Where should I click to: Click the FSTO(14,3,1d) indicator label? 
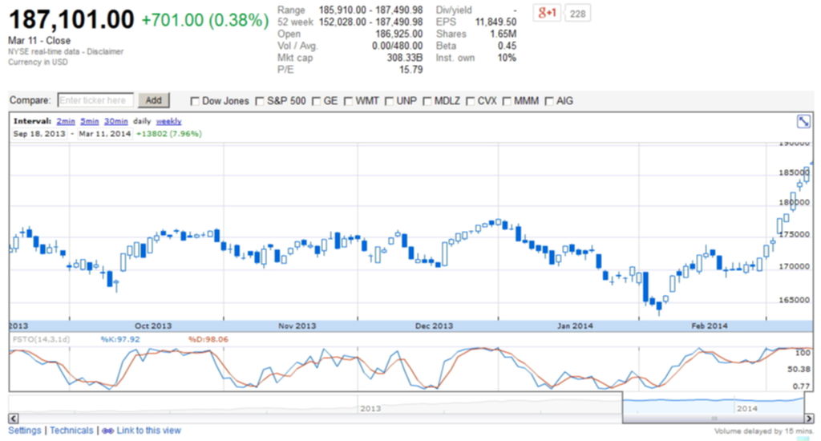pyautogui.click(x=42, y=339)
